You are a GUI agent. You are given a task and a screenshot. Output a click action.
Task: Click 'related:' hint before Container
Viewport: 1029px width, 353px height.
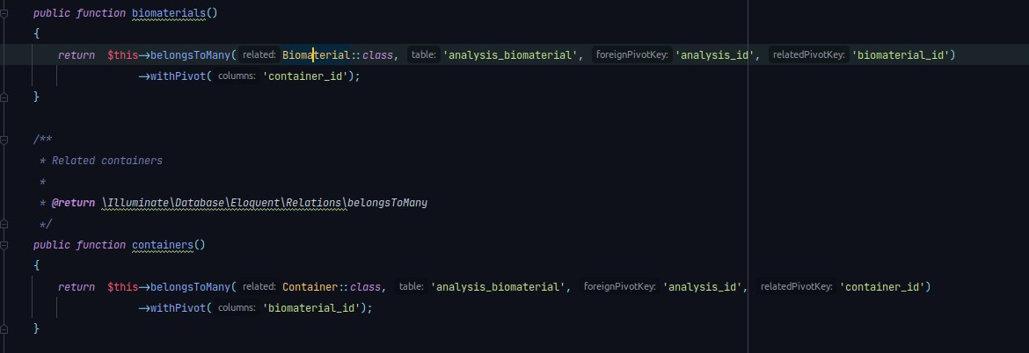259,287
